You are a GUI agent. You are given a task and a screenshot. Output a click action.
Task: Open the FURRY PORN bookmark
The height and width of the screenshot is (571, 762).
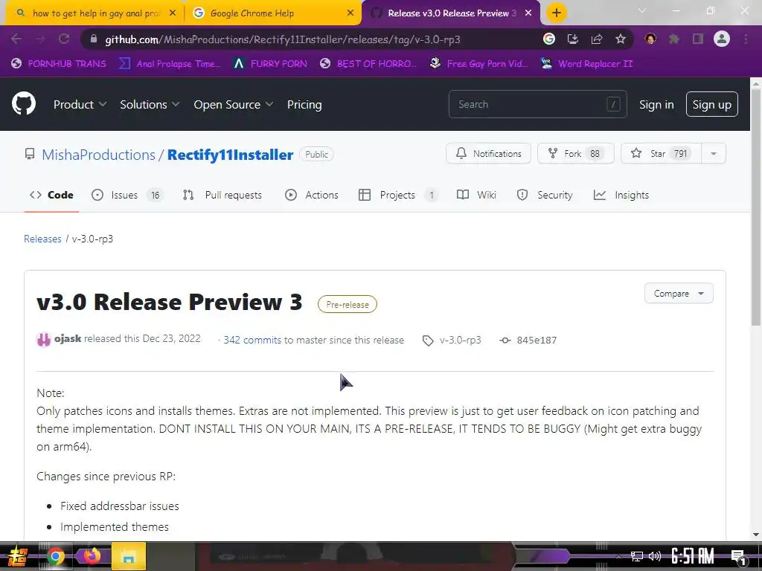pos(270,64)
